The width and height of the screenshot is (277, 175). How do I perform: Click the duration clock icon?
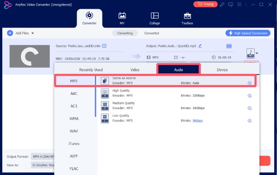coord(214,58)
